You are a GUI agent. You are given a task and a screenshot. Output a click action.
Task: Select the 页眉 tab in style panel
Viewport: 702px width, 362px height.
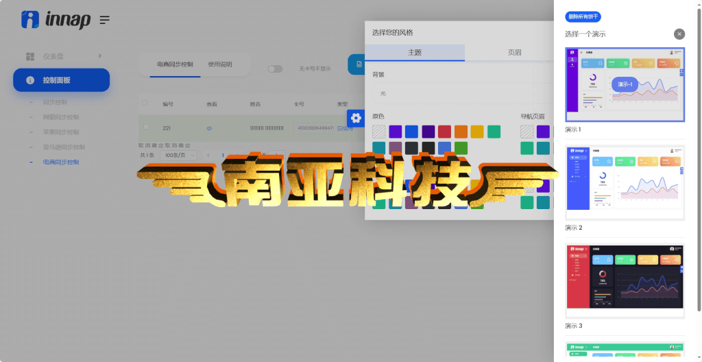[x=514, y=52]
